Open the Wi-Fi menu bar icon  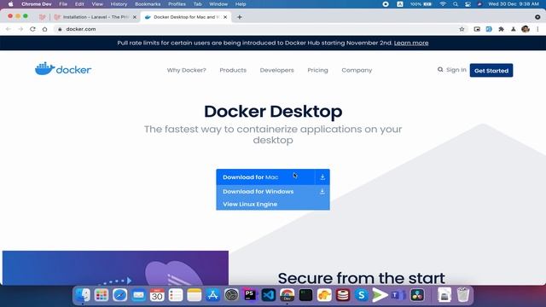point(443,4)
